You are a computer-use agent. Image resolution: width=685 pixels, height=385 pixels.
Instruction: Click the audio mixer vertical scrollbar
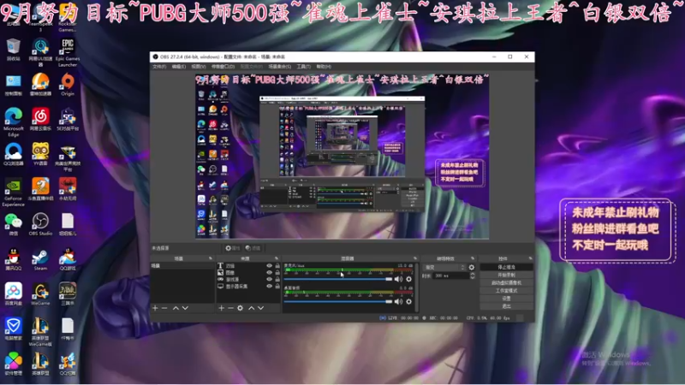(x=416, y=287)
